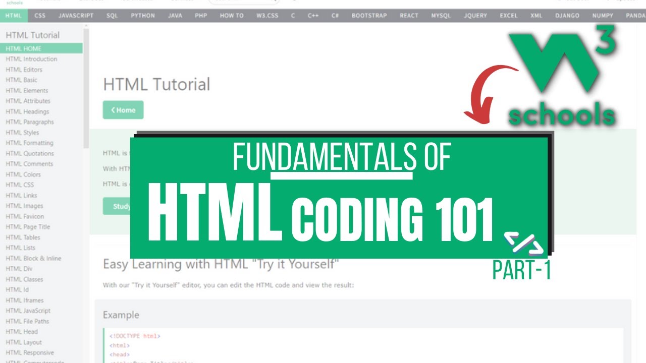
Task: Open HTML Id lesson
Action: pyautogui.click(x=18, y=290)
